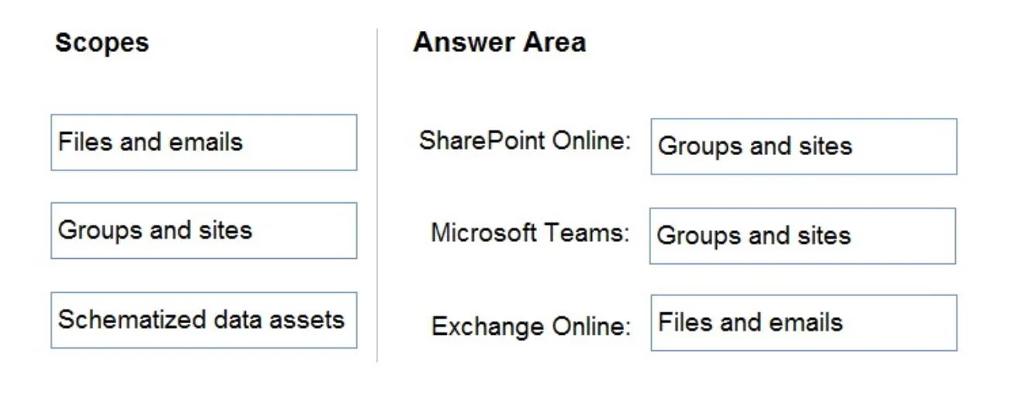Click the Exchange Online label
Image resolution: width=1021 pixels, height=410 pixels.
[x=531, y=326]
